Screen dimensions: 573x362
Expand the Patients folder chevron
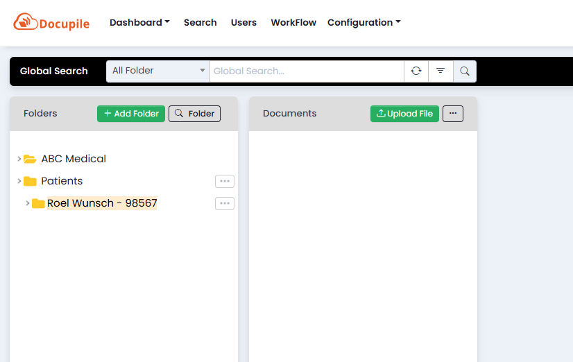point(19,181)
